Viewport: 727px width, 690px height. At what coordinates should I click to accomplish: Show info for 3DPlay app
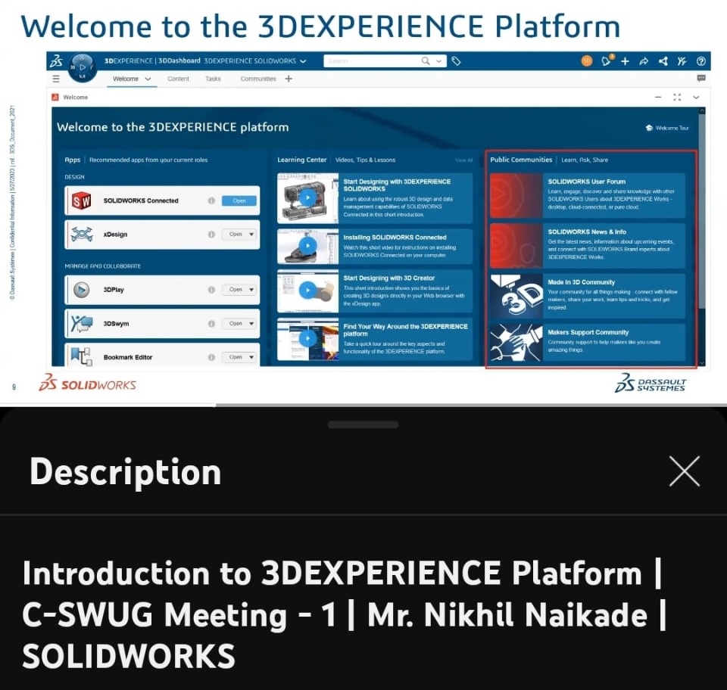[211, 290]
